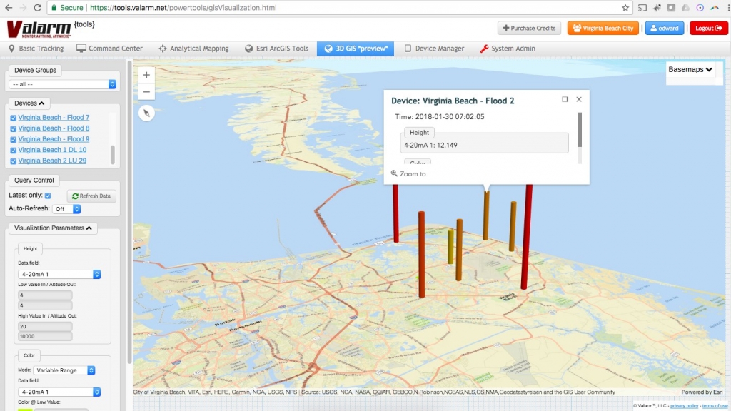Click the Zoom to magnifier action

(408, 173)
